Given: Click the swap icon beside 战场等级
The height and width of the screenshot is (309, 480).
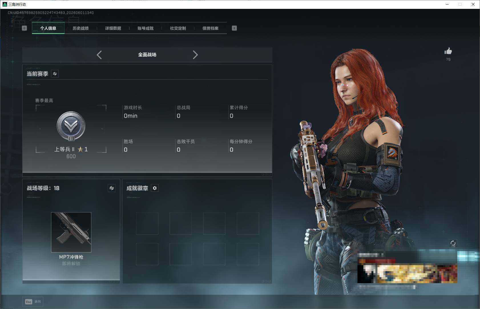Looking at the screenshot, I should (x=112, y=188).
